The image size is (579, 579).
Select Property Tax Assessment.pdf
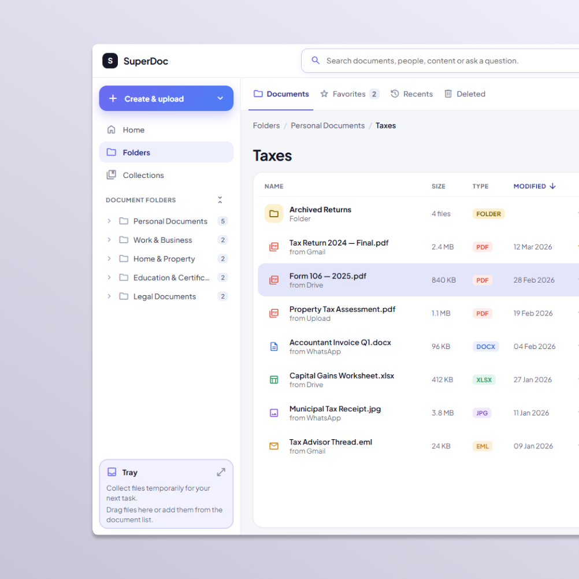tap(418, 313)
